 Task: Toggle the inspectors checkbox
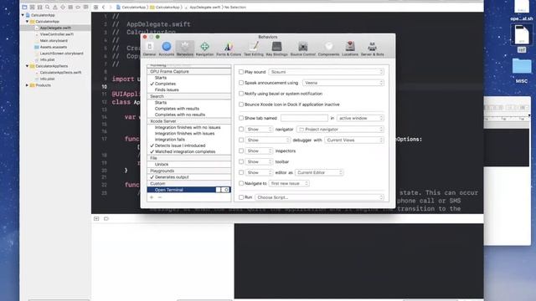tap(241, 150)
